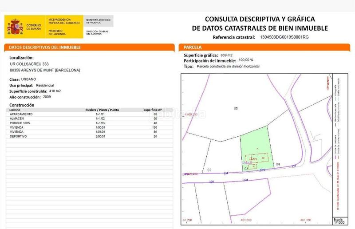Click parcel number 02 on the map
This screenshot has width=355, height=229.
[x=209, y=170]
